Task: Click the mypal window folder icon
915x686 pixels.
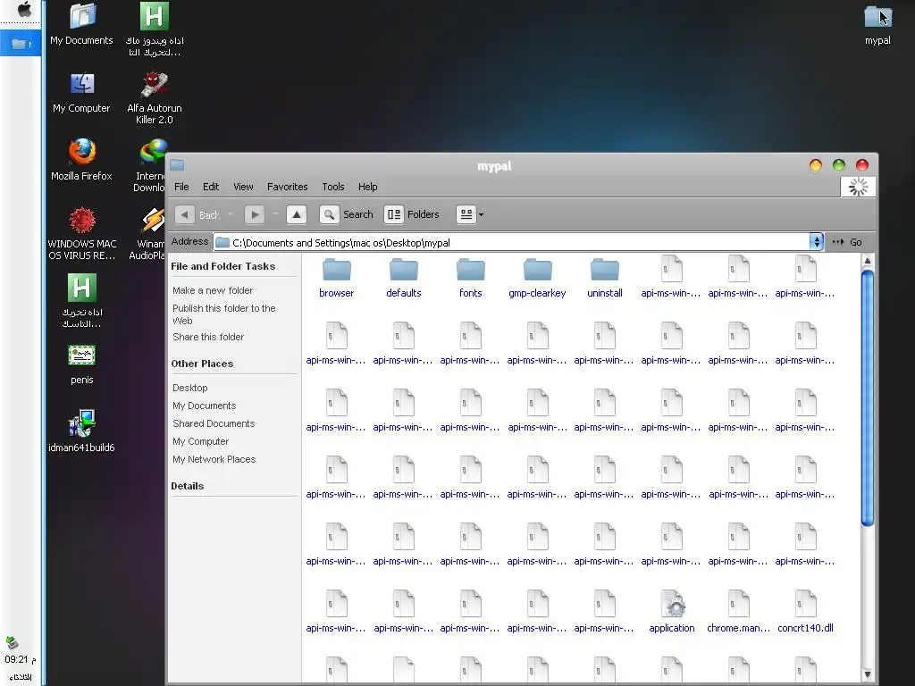Action: pyautogui.click(x=178, y=165)
